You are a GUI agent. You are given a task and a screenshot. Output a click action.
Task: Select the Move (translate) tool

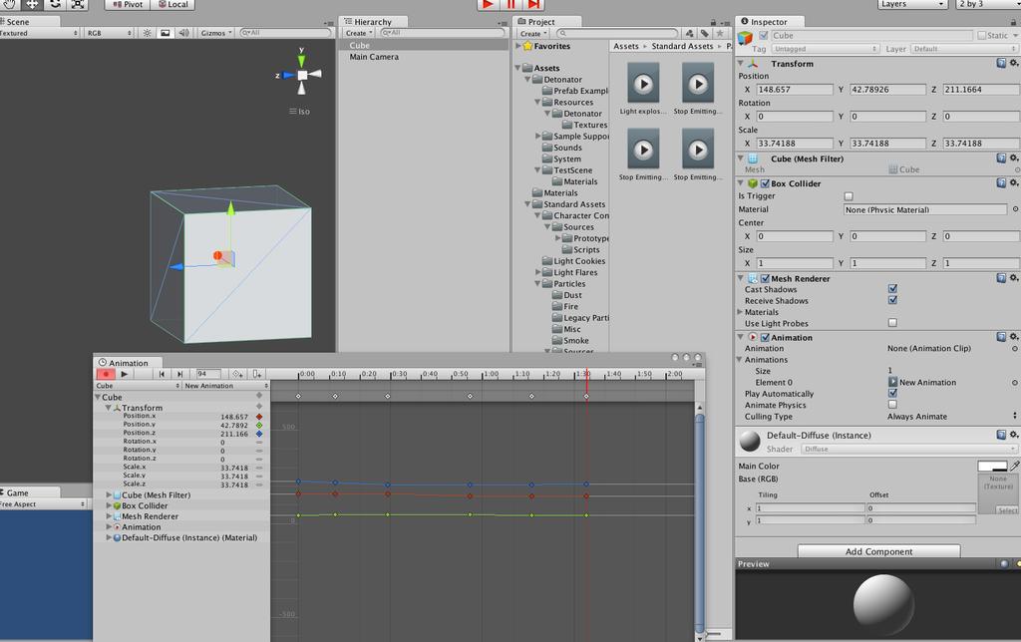[32, 4]
